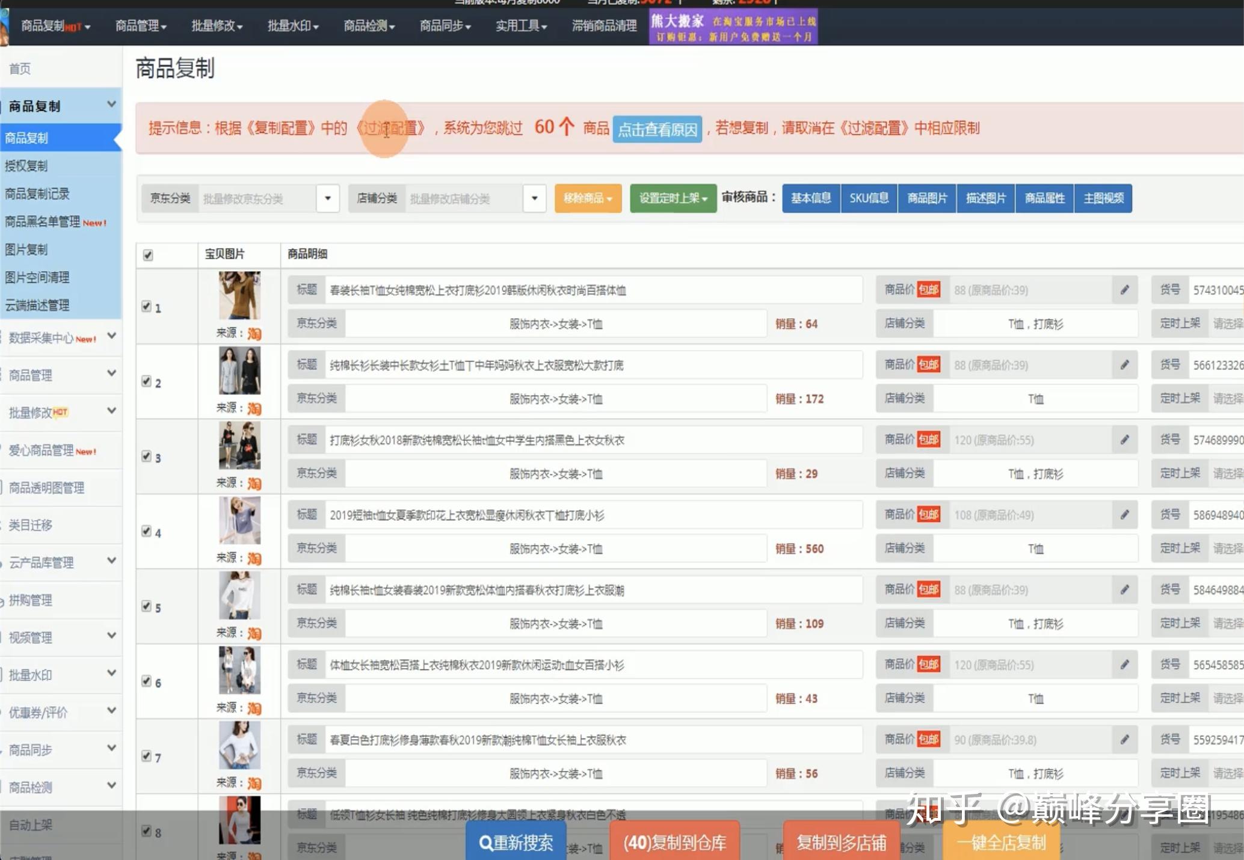
Task: Click the 熊大搬家 promotional banner
Action: pyautogui.click(x=733, y=28)
